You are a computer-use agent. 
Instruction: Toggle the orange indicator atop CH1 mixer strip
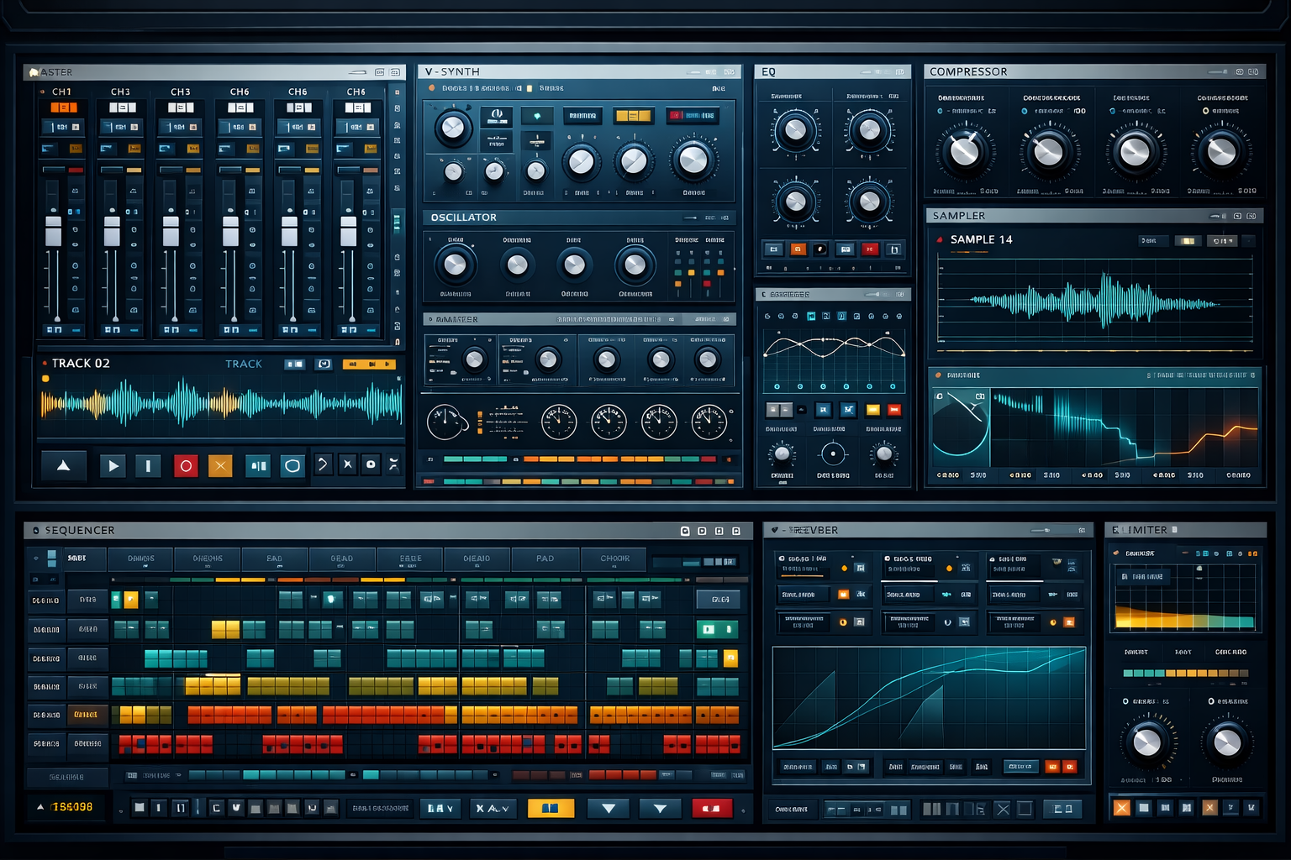[x=64, y=107]
